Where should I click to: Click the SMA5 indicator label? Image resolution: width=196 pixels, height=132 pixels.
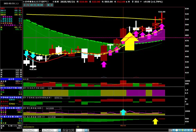pos(2,8)
